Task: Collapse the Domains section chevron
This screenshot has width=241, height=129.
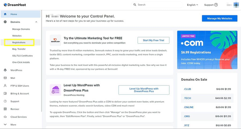Action: (36, 22)
